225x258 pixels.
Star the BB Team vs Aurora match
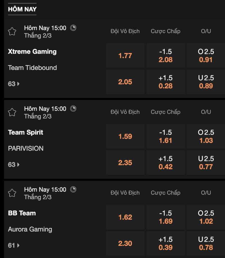click(x=12, y=193)
